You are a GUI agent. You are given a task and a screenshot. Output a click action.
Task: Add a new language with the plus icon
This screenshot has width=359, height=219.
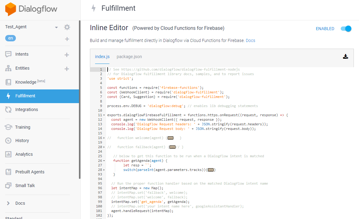pyautogui.click(x=66, y=38)
